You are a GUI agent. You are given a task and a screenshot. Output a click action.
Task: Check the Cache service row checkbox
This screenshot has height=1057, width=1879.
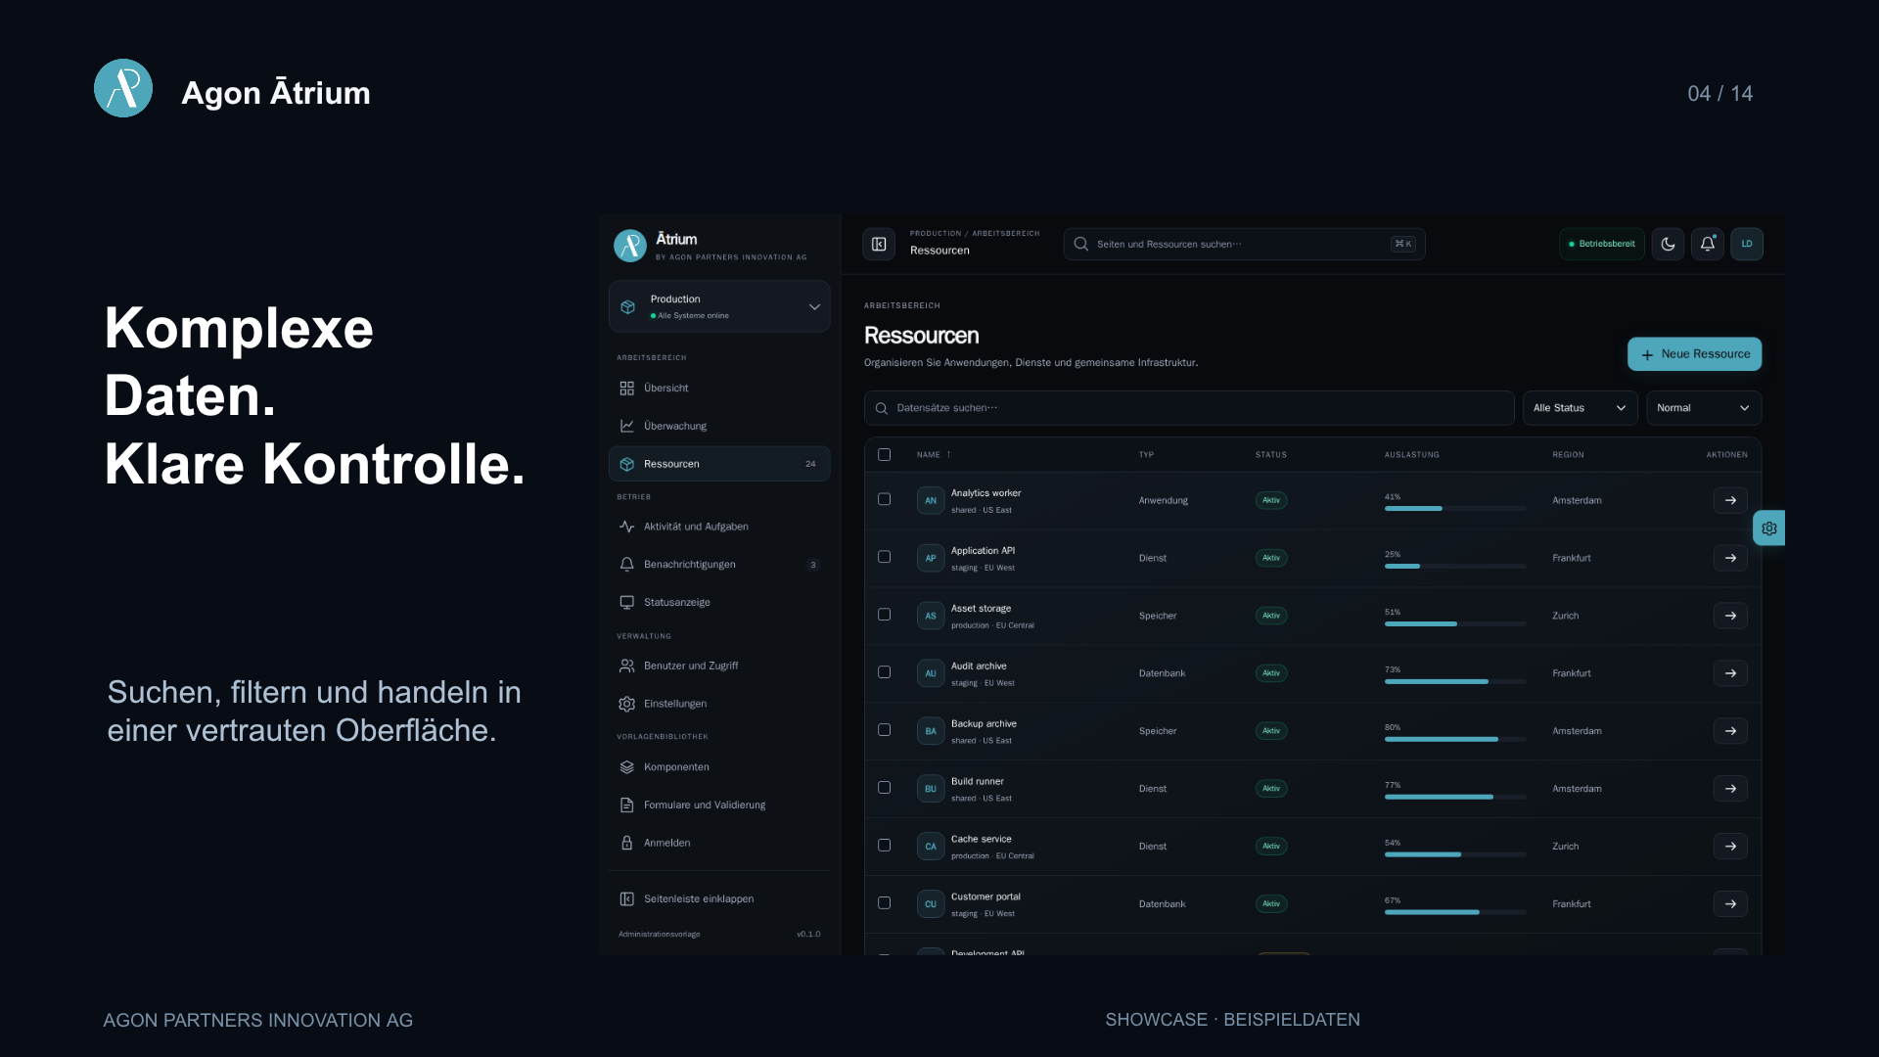[884, 846]
